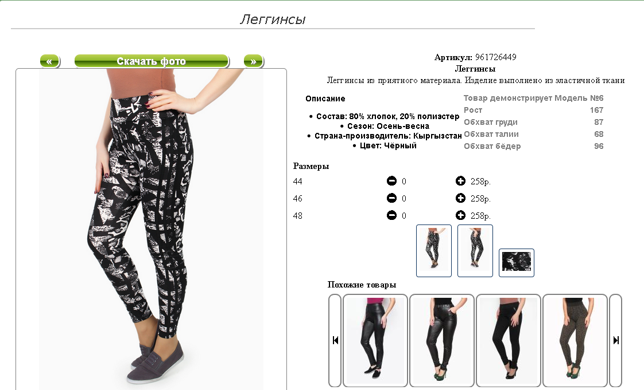The height and width of the screenshot is (390, 644).
Task: Open third similar product plain black leggings
Action: tap(509, 340)
